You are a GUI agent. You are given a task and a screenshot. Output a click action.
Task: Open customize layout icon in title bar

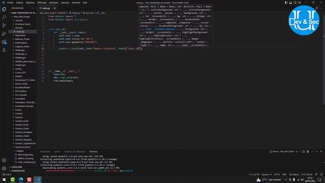coord(300,3)
